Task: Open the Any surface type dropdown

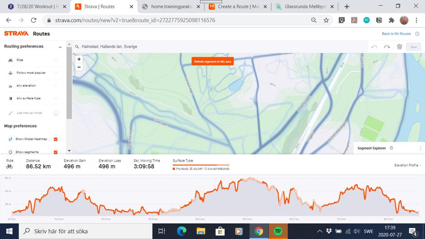Action: tap(32, 98)
